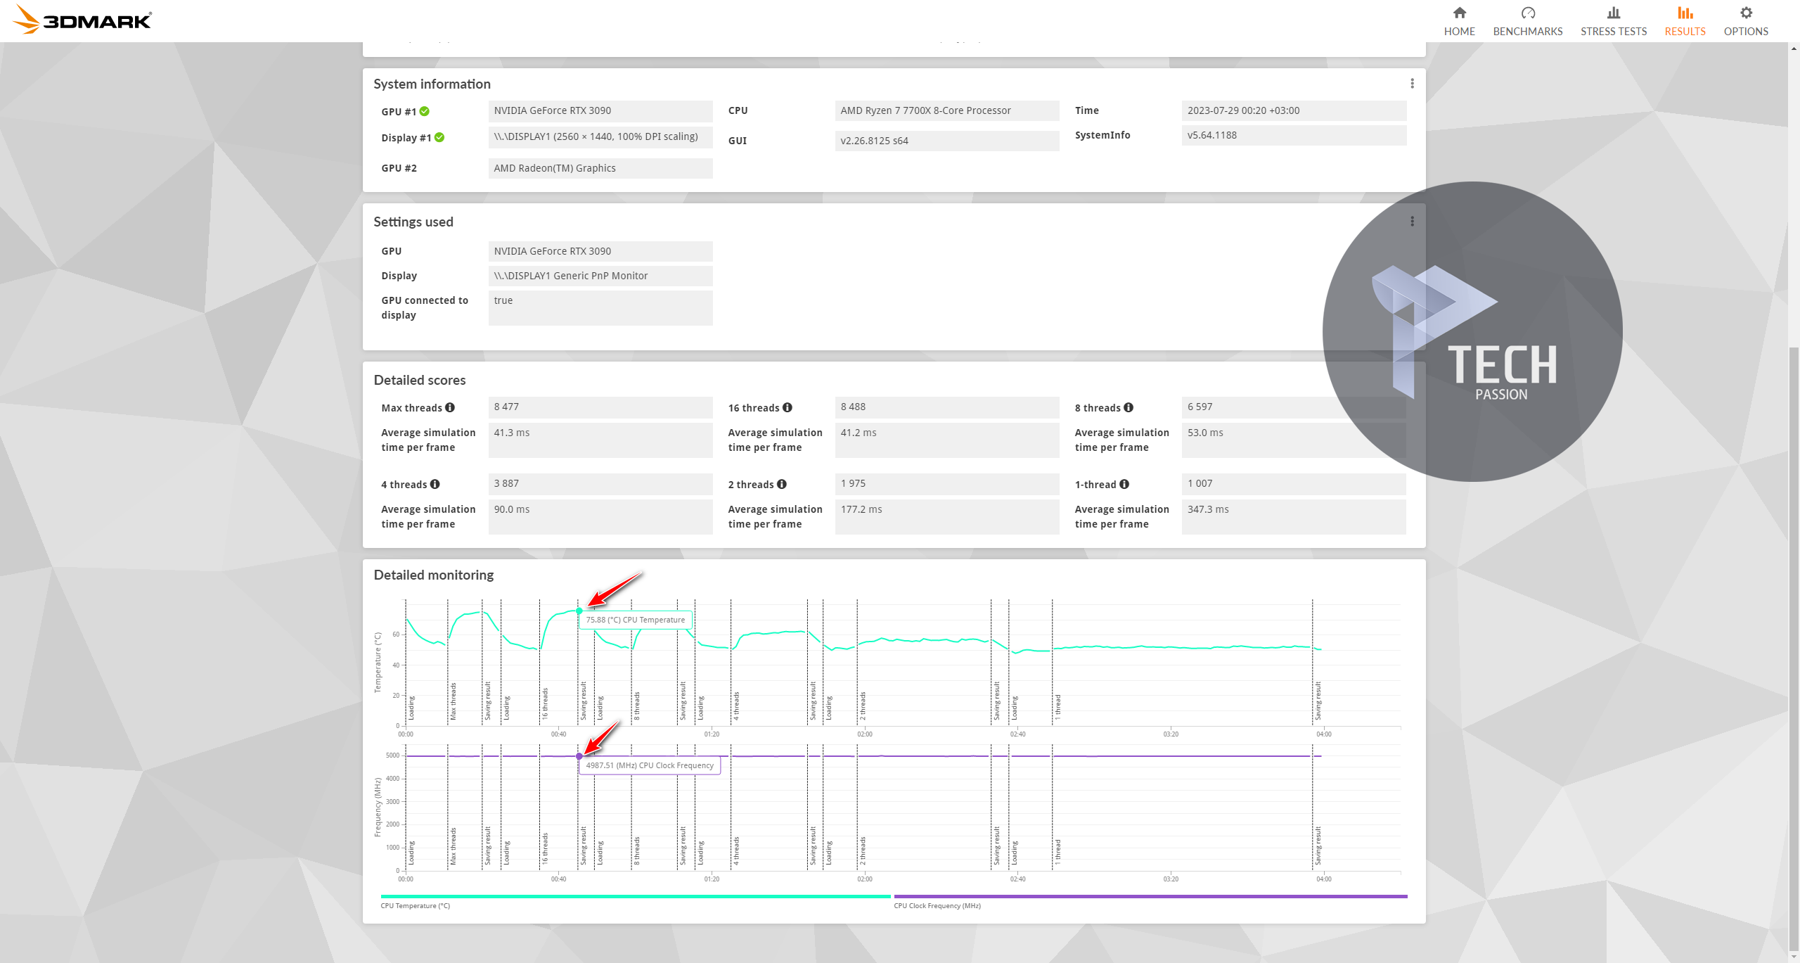
Task: Open Options gear icon
Action: 1745,13
